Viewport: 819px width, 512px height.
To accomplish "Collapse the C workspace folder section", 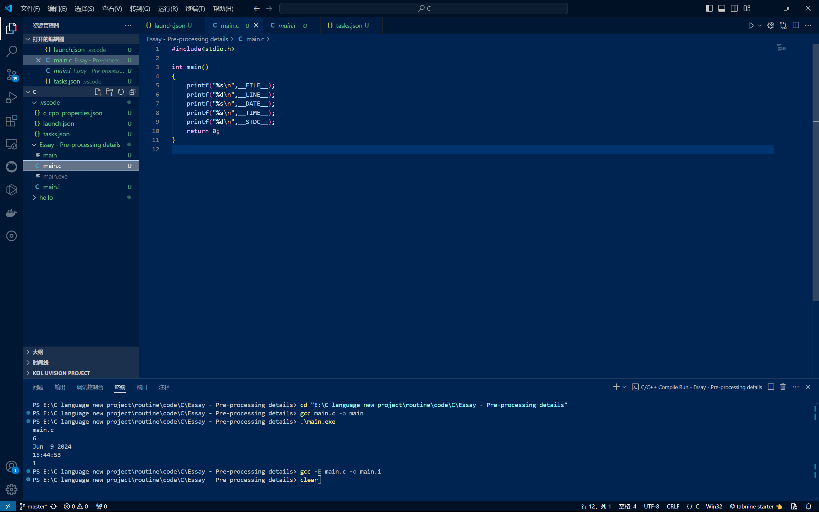I will coord(28,92).
